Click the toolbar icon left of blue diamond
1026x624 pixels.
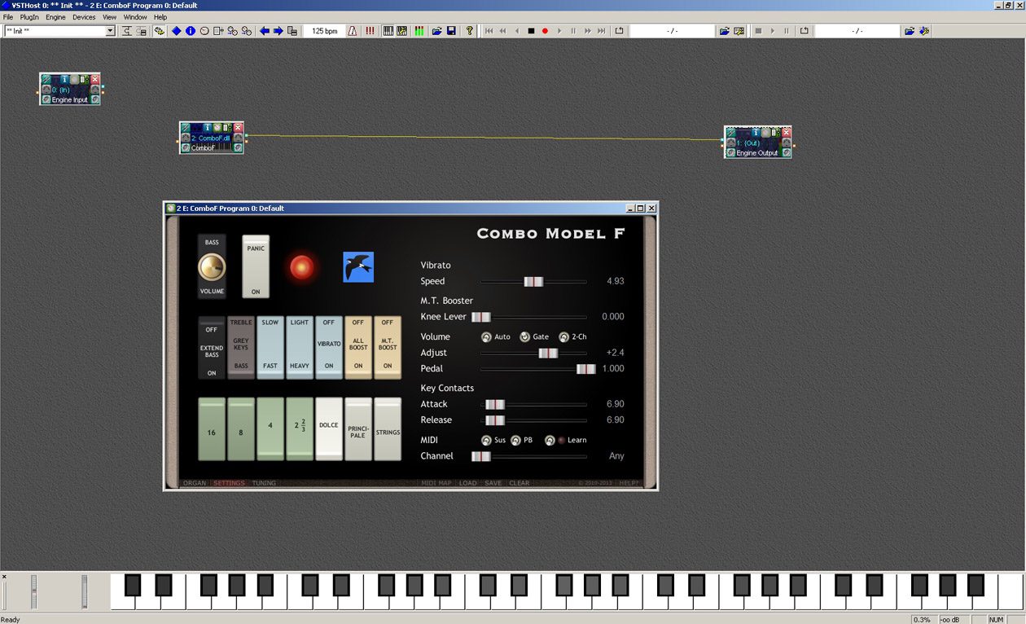tap(159, 31)
